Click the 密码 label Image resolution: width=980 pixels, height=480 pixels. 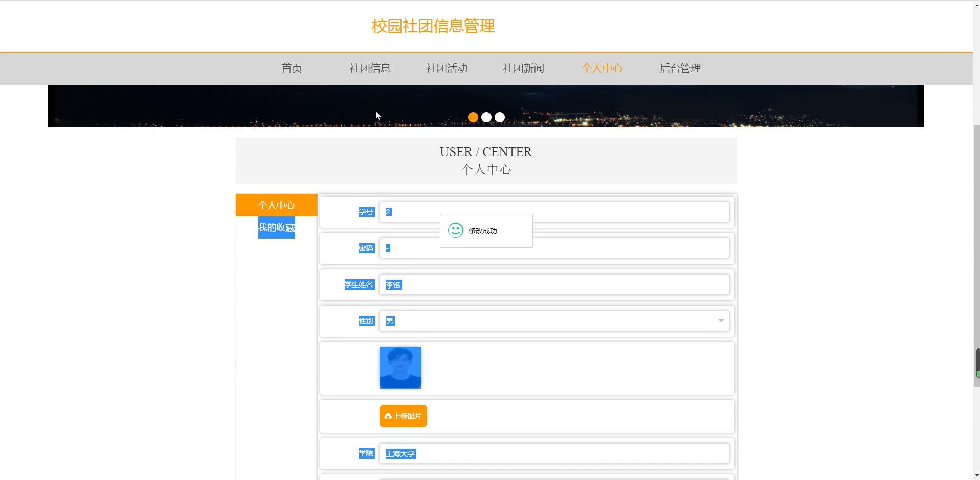pos(366,248)
